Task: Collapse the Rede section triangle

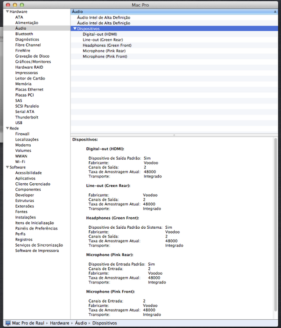Action: point(7,128)
